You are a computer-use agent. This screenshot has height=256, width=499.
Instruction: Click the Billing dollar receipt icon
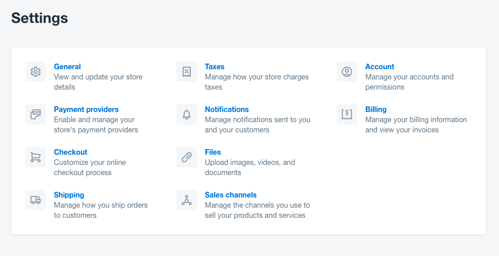tap(347, 115)
